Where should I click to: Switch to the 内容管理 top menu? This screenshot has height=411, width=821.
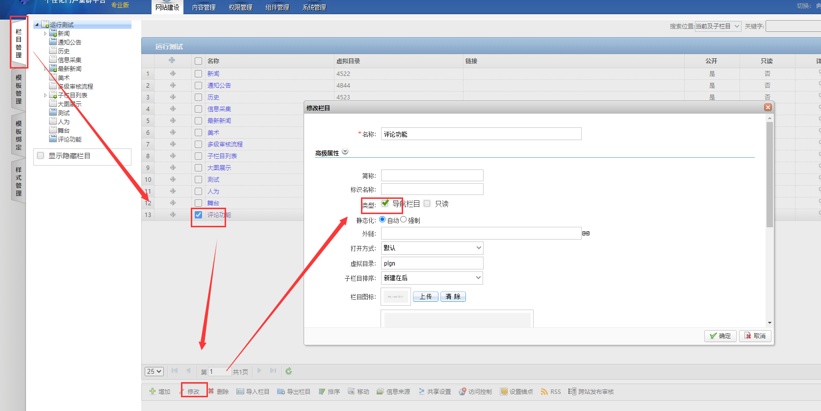click(x=204, y=7)
